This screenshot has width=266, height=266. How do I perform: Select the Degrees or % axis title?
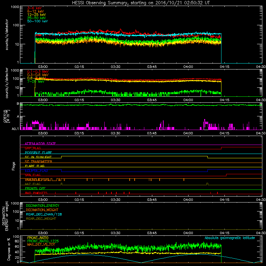coord(9,249)
